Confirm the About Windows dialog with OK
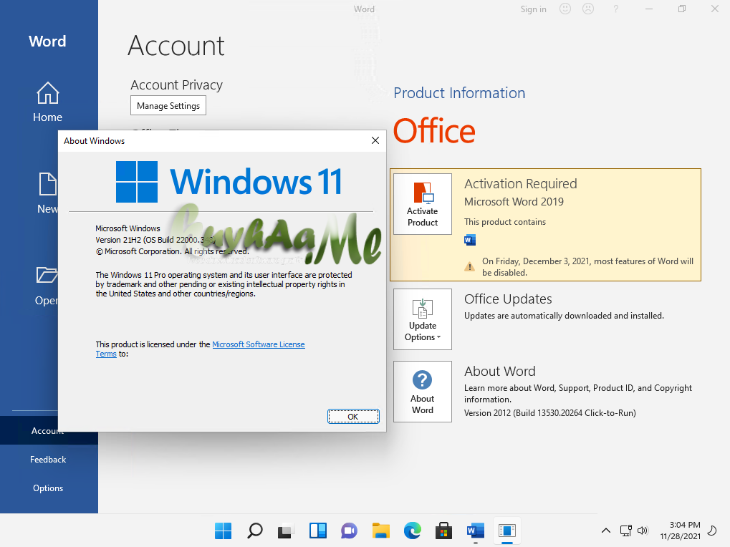Viewport: 730px width, 547px height. click(352, 416)
